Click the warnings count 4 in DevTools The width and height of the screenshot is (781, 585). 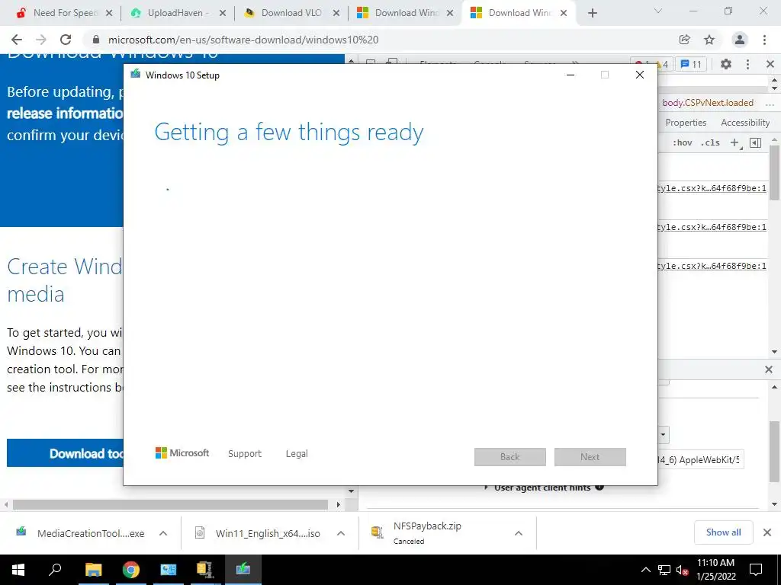click(662, 64)
